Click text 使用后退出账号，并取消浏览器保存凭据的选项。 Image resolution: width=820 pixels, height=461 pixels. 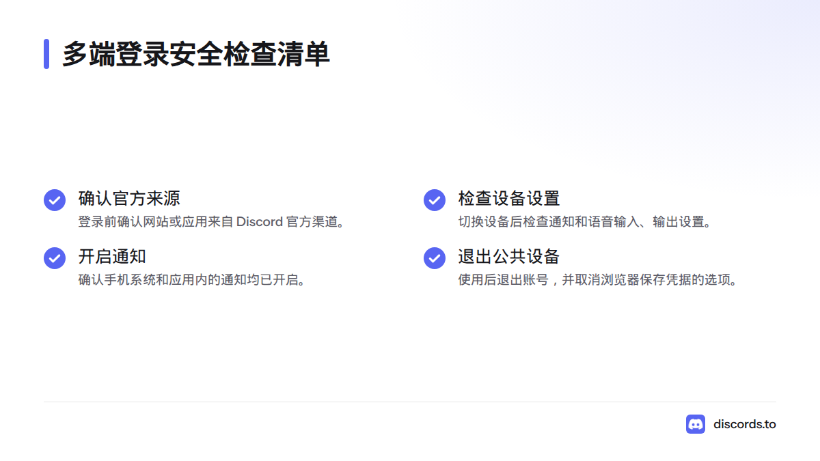pyautogui.click(x=599, y=280)
